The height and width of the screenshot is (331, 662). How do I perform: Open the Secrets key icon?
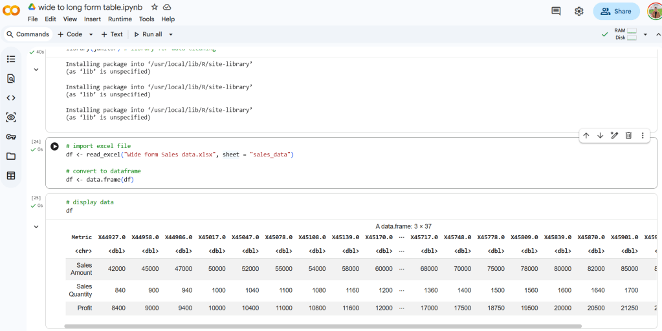point(11,137)
